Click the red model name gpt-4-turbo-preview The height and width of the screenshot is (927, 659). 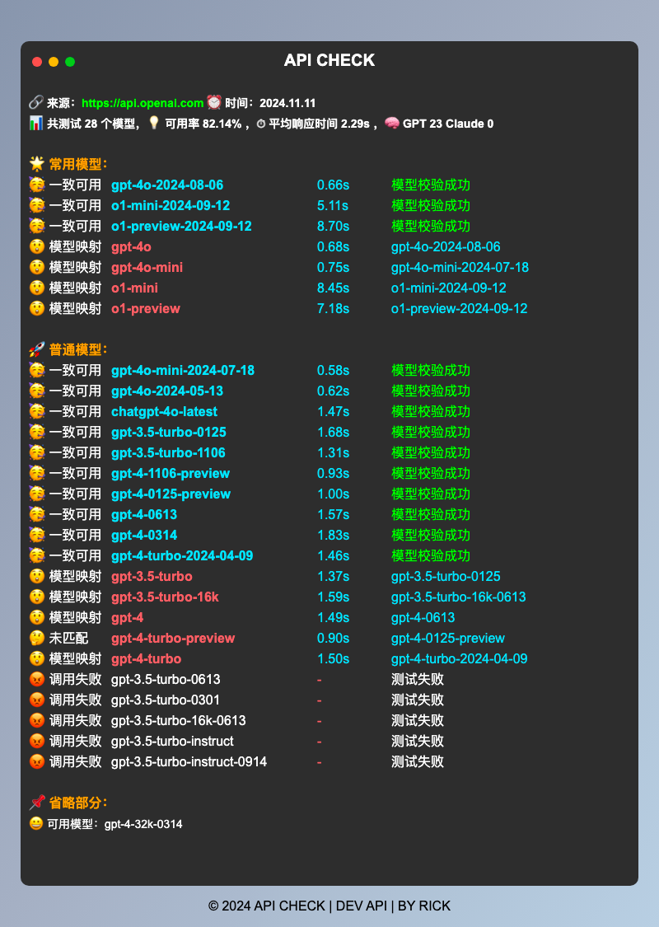tap(173, 638)
